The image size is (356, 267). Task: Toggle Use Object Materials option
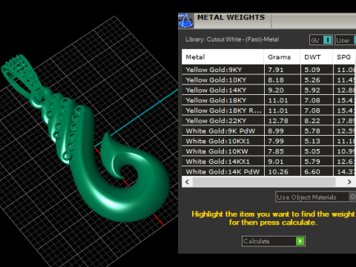point(352,197)
